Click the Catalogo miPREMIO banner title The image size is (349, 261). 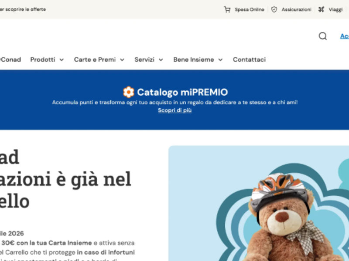pos(182,92)
